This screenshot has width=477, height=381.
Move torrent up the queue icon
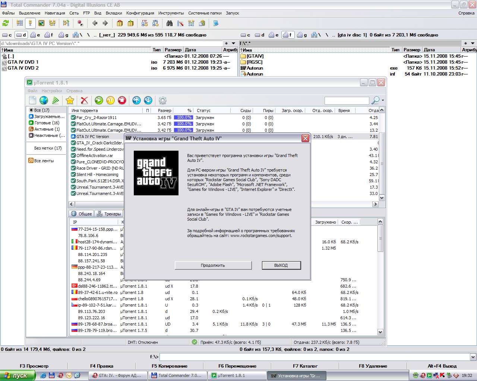(136, 100)
